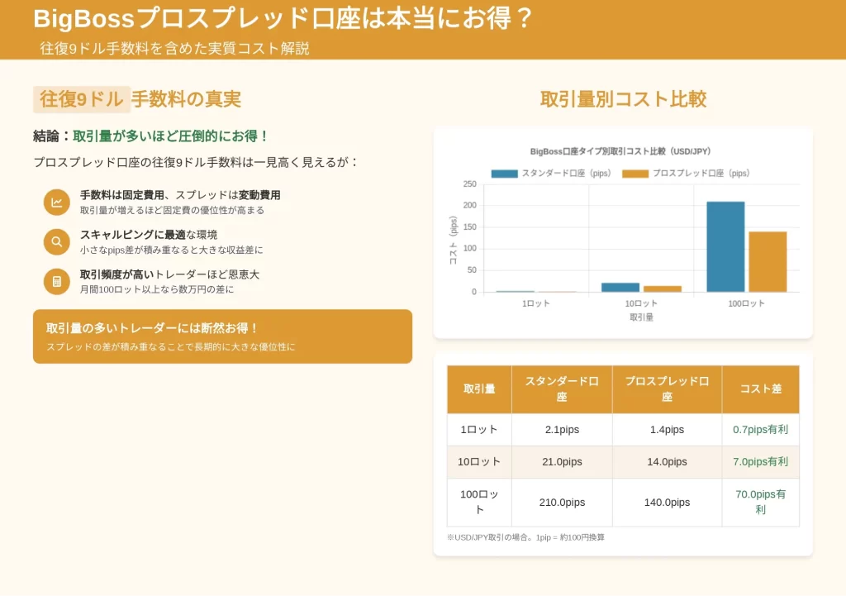Click the 10ロット label on the chart x-axis
846x596 pixels.
pos(641,303)
